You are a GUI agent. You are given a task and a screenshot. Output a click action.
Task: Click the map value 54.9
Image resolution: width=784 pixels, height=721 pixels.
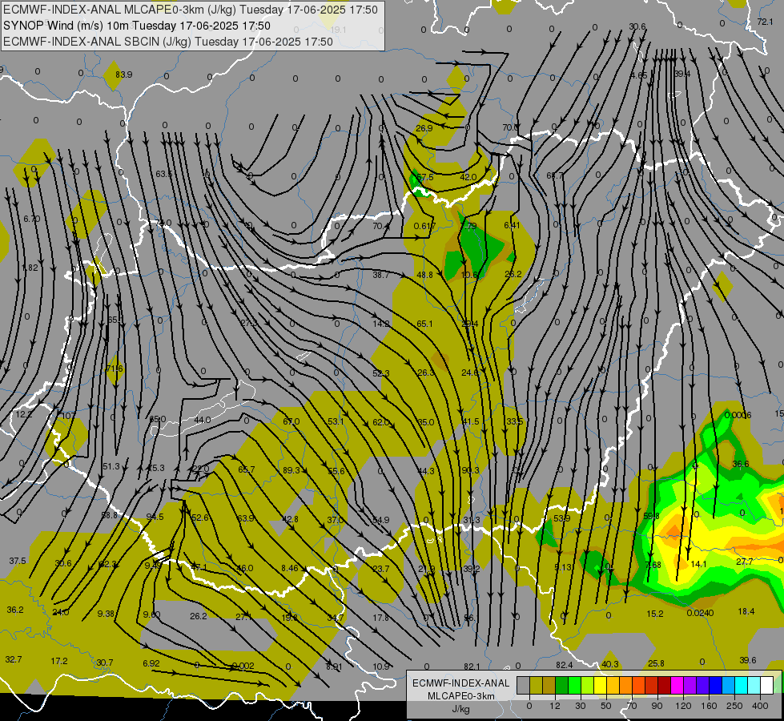coord(380,520)
